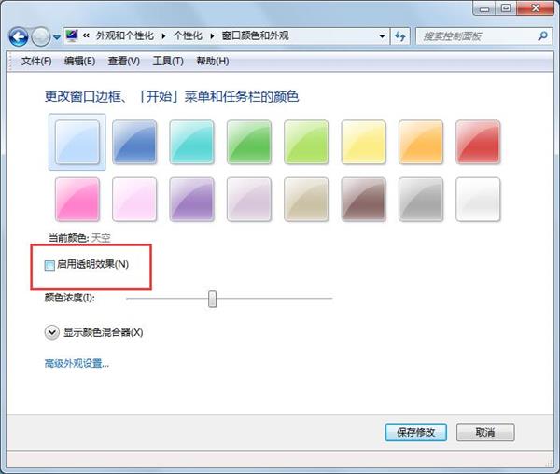The image size is (560, 474).
Task: Open the 文件(F) menu
Action: pyautogui.click(x=36, y=61)
